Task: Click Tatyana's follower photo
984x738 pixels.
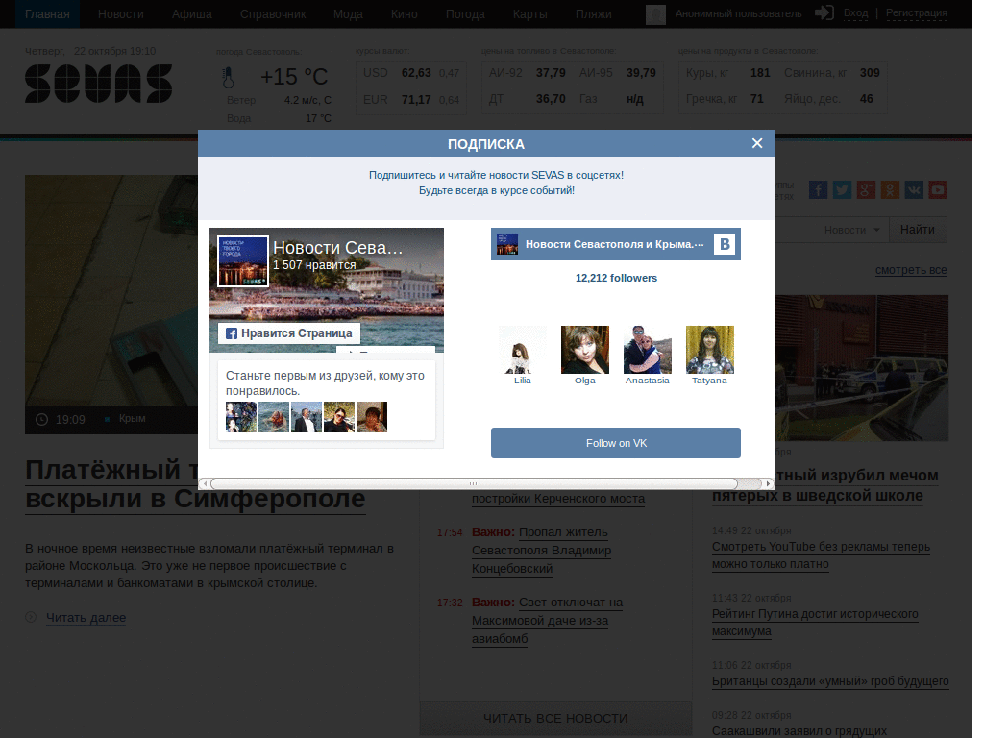Action: click(x=710, y=350)
